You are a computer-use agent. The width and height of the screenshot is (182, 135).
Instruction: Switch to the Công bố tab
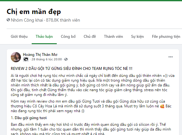[68, 37]
